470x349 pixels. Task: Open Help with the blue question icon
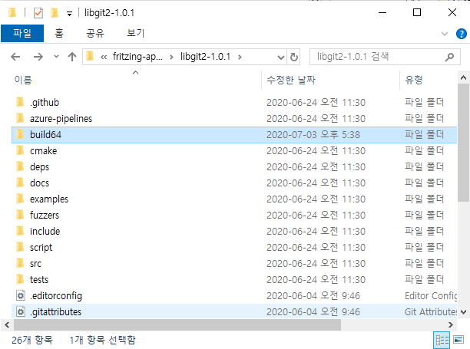point(462,34)
